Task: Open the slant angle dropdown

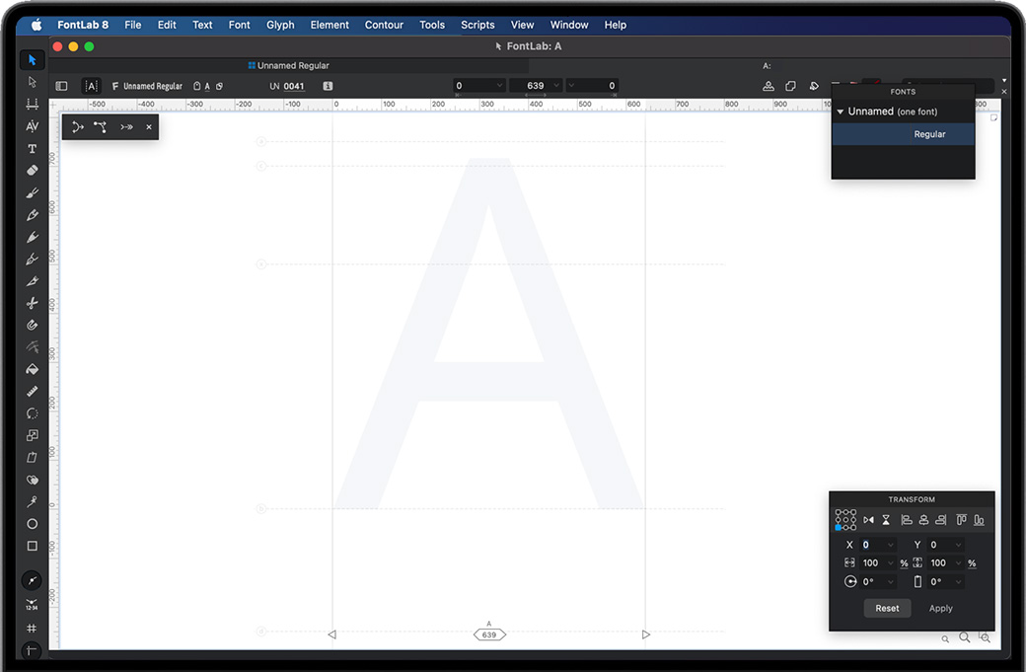Action: 959,581
